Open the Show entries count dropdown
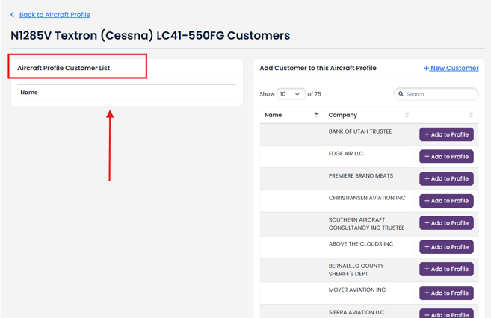This screenshot has height=318, width=491. tap(291, 94)
